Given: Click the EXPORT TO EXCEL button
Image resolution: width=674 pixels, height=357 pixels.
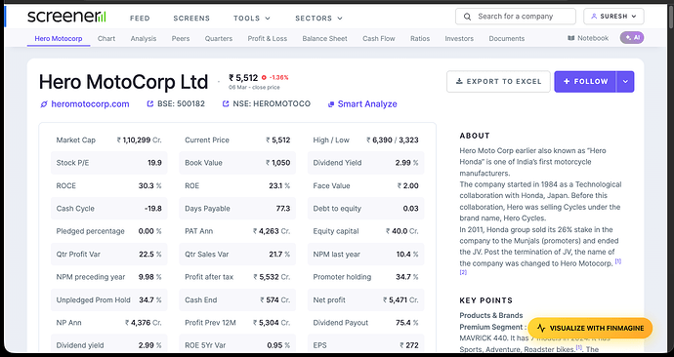Looking at the screenshot, I should click(498, 82).
